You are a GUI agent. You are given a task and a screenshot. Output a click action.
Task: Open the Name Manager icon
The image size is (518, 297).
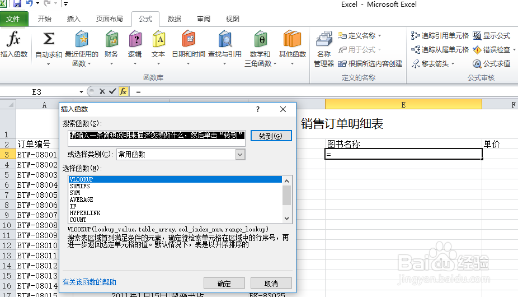324,39
